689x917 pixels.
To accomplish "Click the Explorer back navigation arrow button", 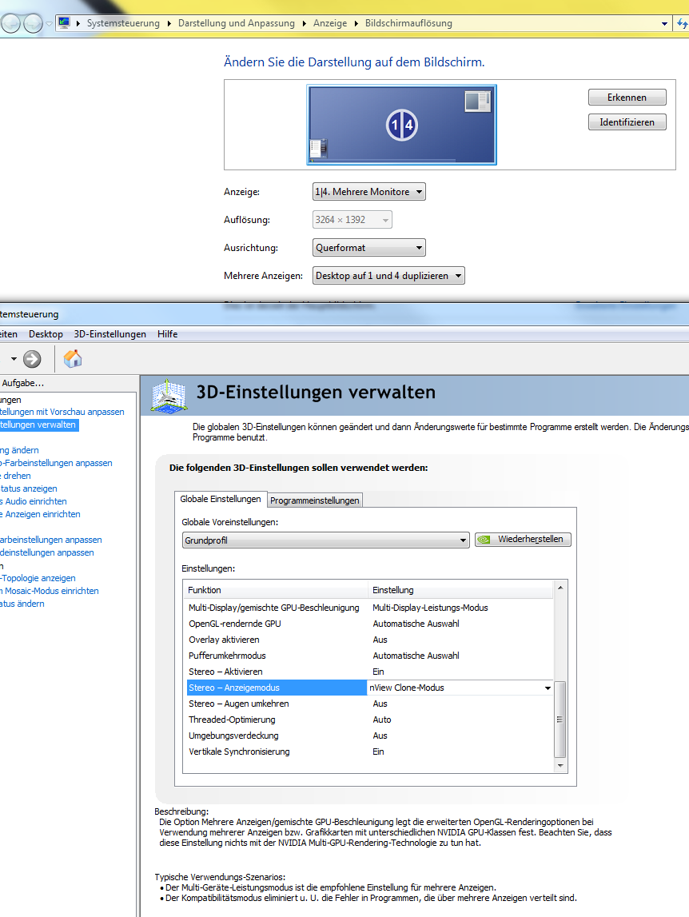I will pos(10,23).
